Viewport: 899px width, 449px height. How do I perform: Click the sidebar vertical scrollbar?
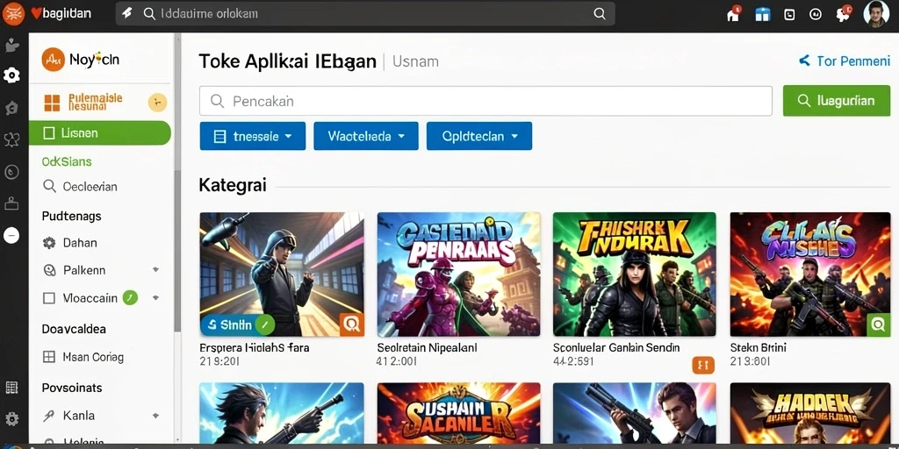click(177, 251)
